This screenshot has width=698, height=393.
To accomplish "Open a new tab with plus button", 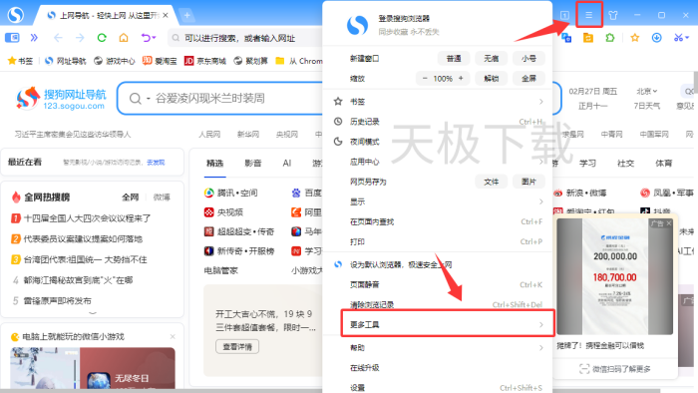I will click(187, 16).
